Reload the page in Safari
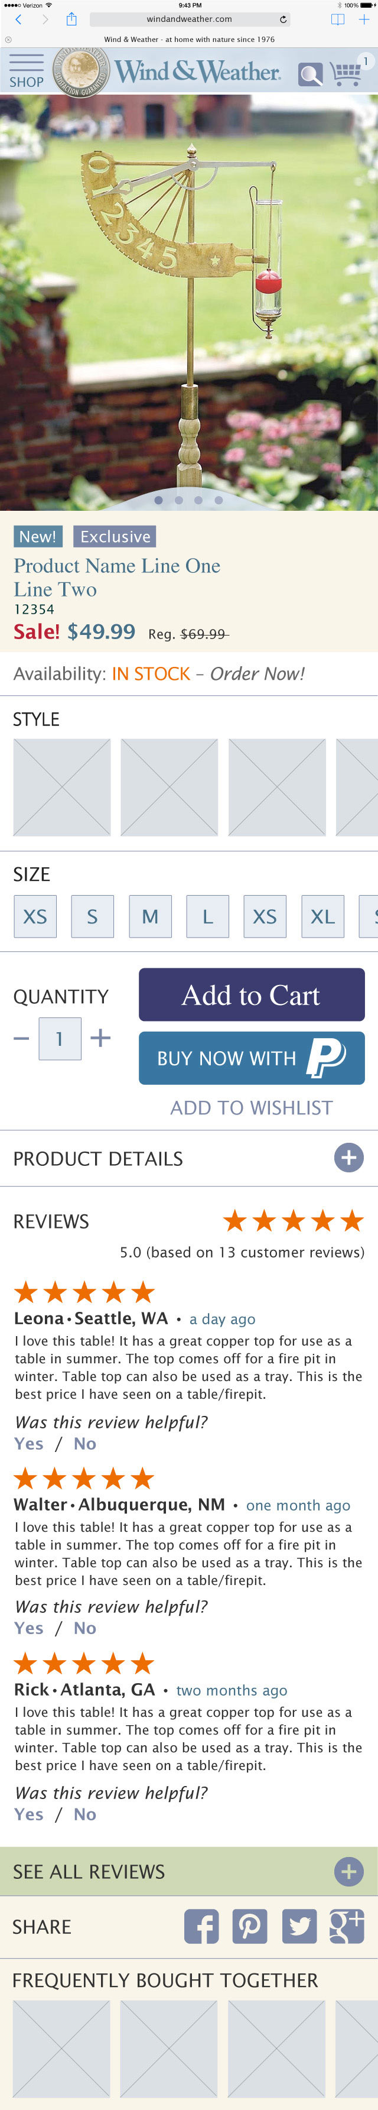Image resolution: width=378 pixels, height=2110 pixels. pos(283,19)
